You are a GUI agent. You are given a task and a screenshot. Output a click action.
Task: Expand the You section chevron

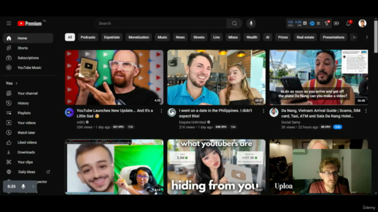(x=17, y=84)
